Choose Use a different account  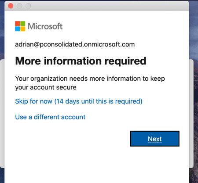50,117
